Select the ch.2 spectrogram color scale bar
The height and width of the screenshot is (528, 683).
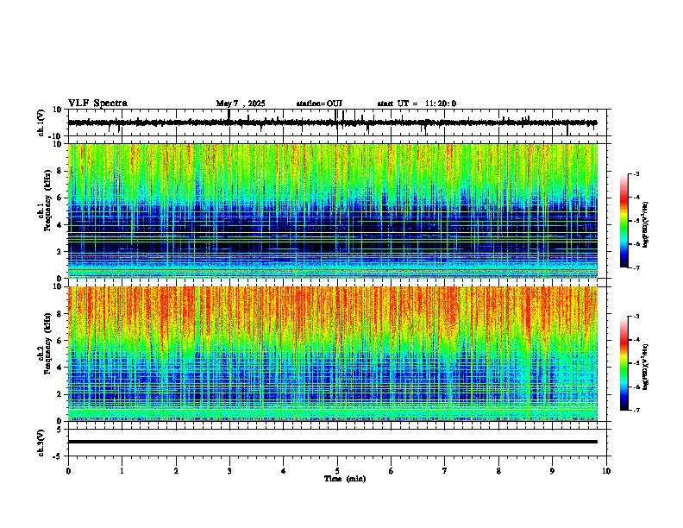[x=624, y=363]
